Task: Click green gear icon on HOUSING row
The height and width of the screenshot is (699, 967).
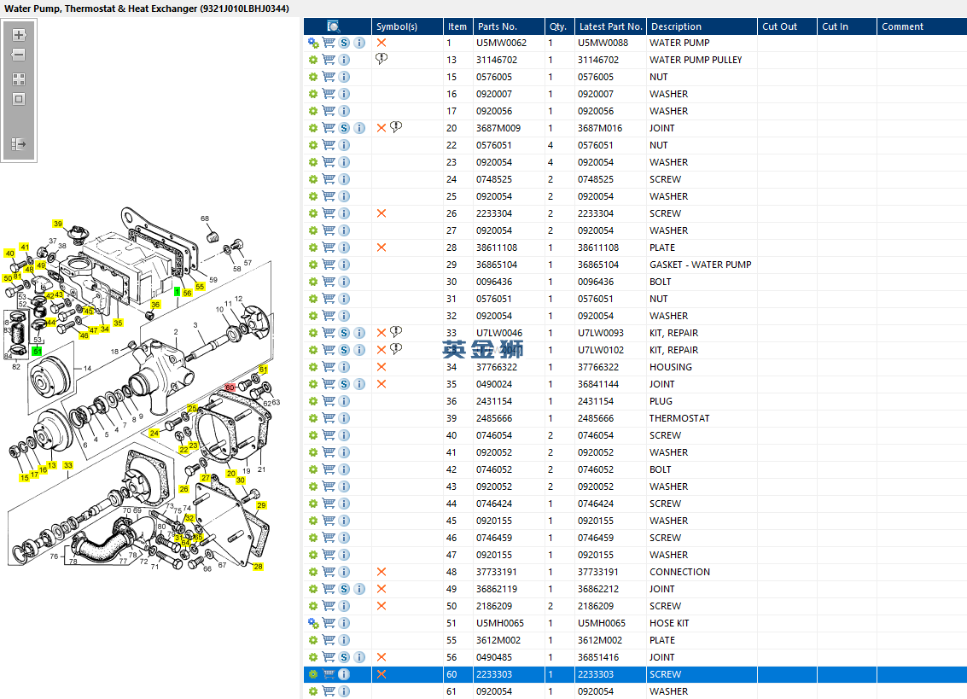Action: click(x=313, y=367)
